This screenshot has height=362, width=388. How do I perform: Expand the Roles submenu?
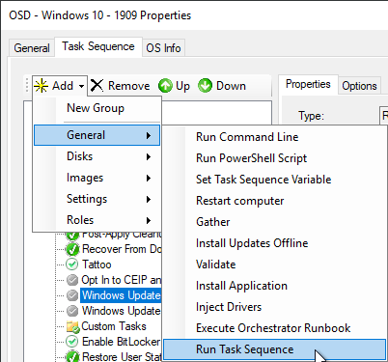tap(97, 220)
